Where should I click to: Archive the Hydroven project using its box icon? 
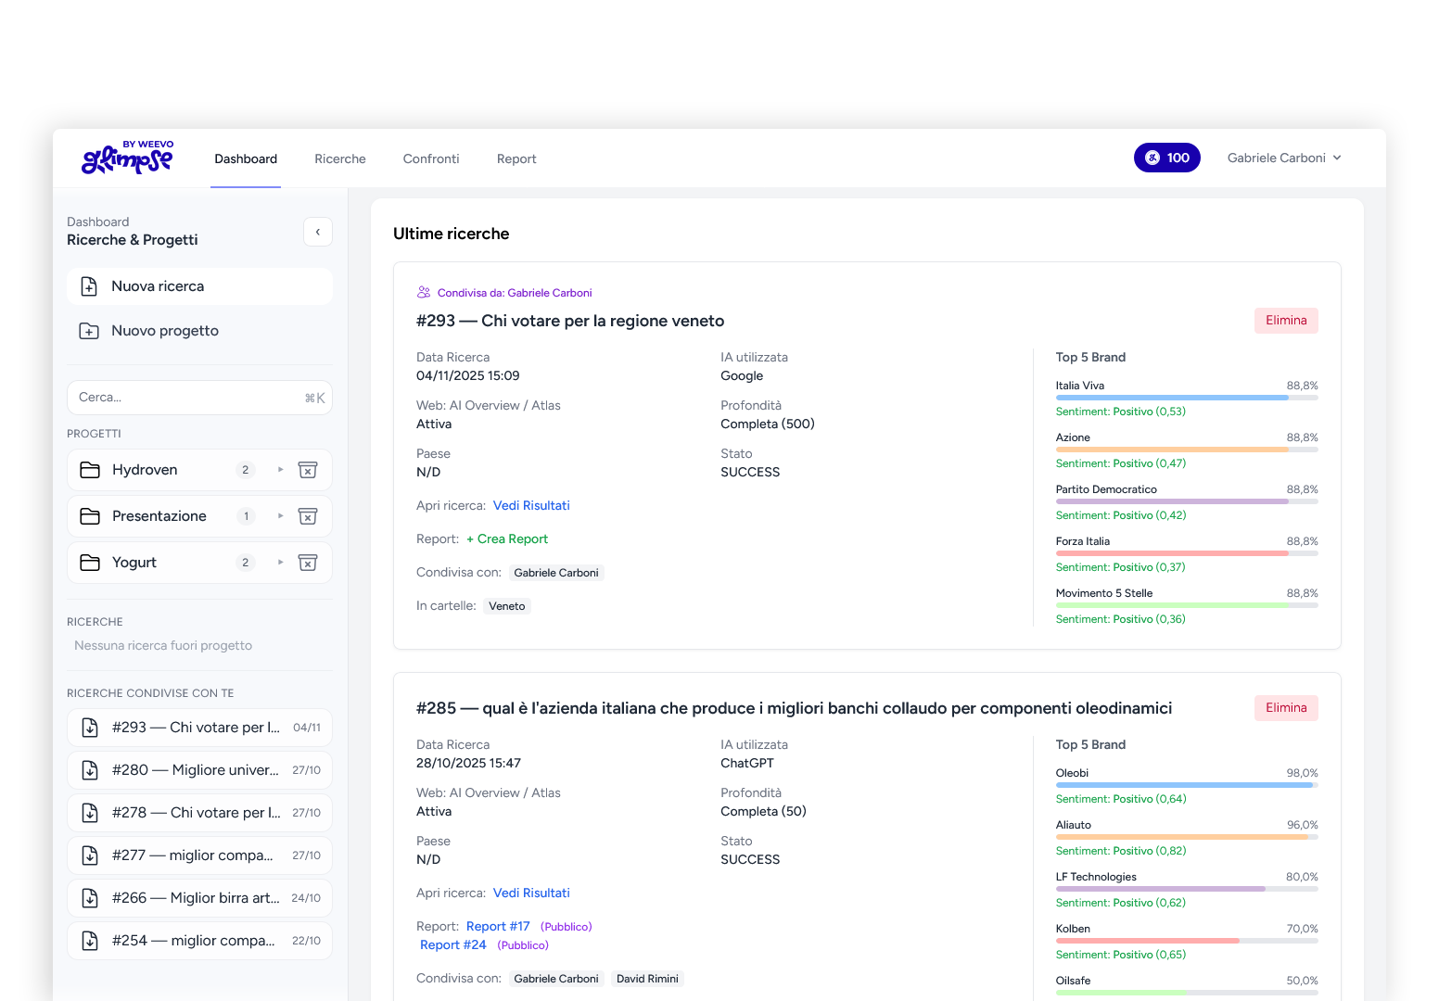(x=308, y=470)
